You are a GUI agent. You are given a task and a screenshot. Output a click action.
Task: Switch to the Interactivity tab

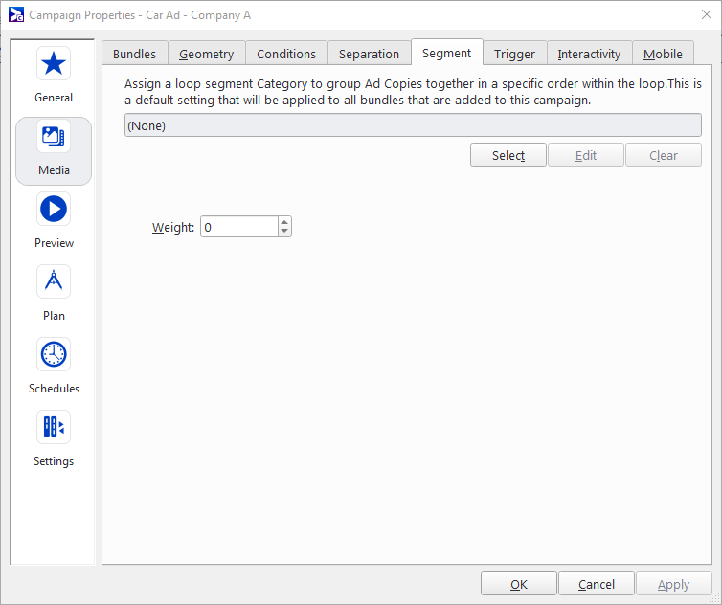click(589, 54)
